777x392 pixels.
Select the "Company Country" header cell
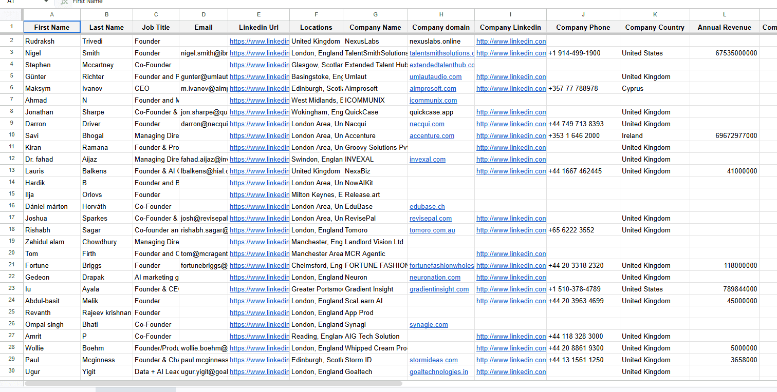click(x=655, y=27)
